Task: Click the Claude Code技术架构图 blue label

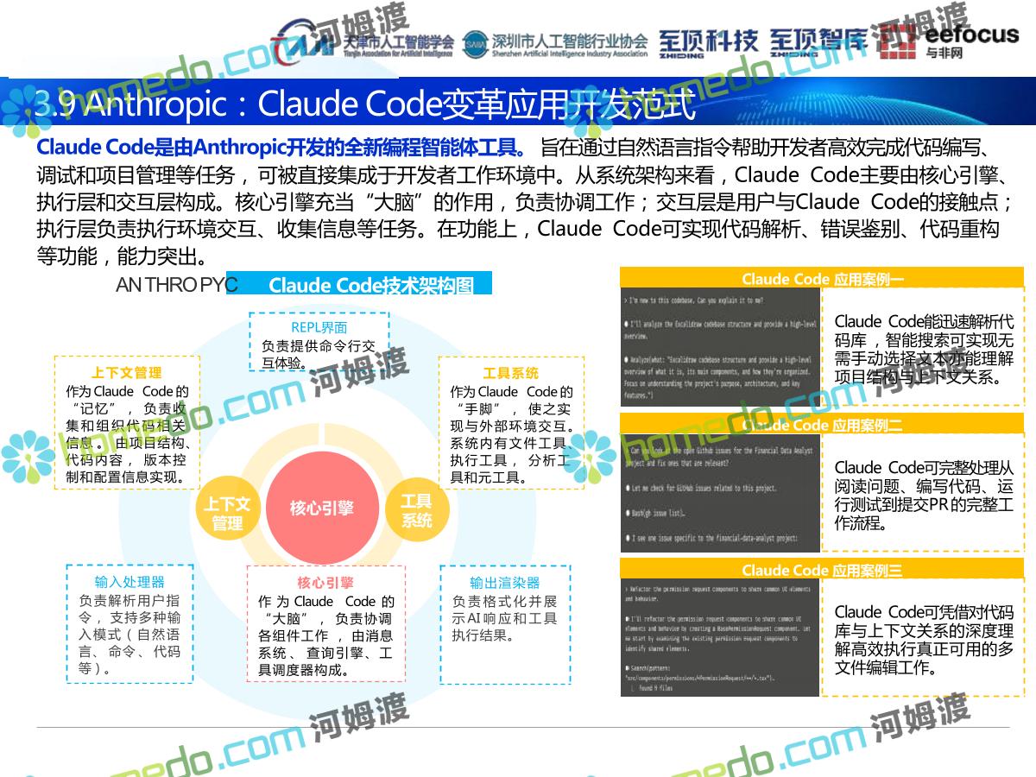Action: [x=370, y=285]
